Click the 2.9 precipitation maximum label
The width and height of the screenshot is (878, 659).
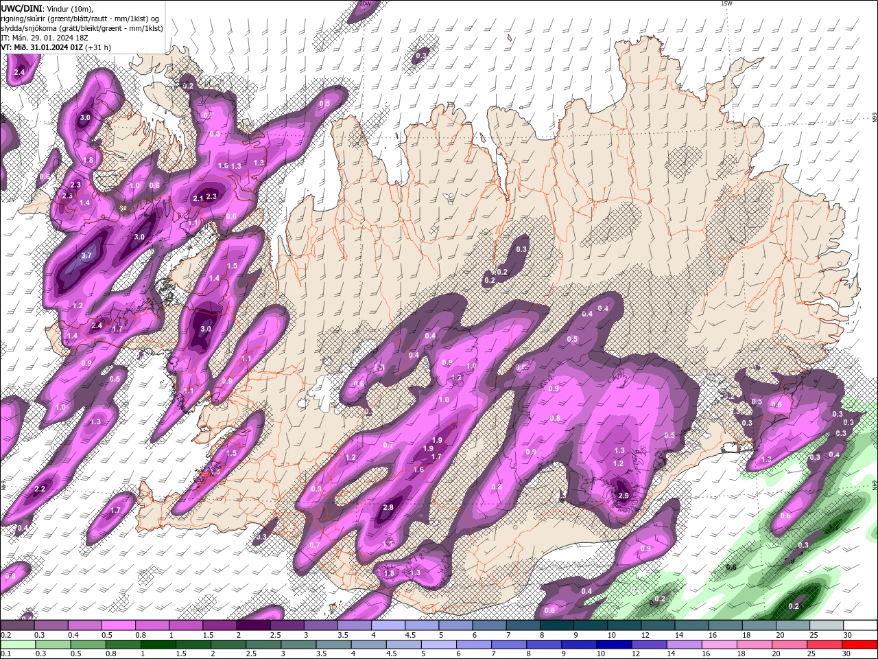coord(624,496)
